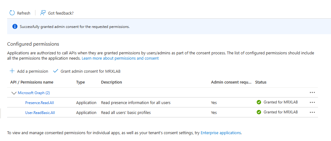The image size is (331, 141).
Task: Click the Status column header
Action: tap(261, 82)
